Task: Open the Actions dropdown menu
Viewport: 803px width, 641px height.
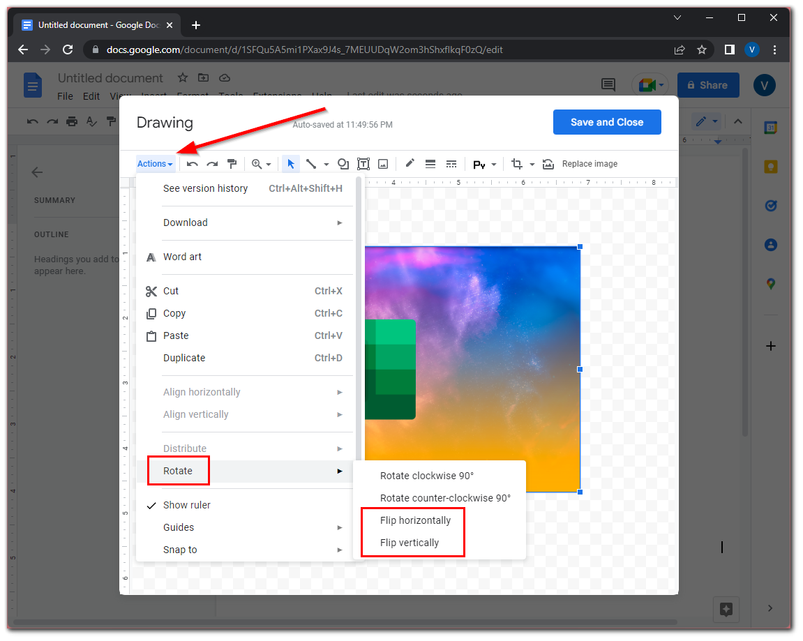Action: tap(155, 163)
